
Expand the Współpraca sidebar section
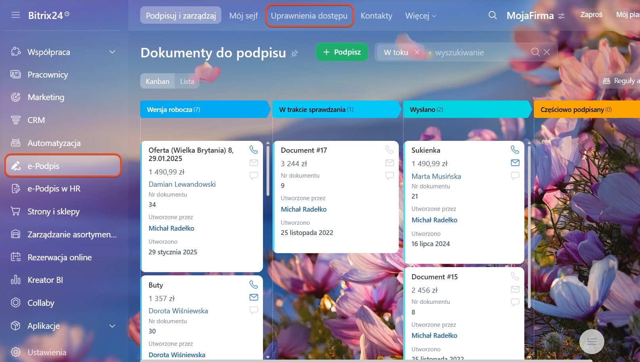[x=112, y=52]
